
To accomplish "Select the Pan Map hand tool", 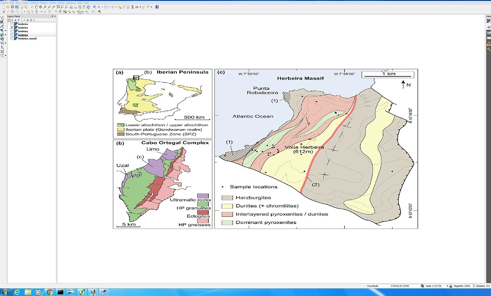I will (x=36, y=7).
